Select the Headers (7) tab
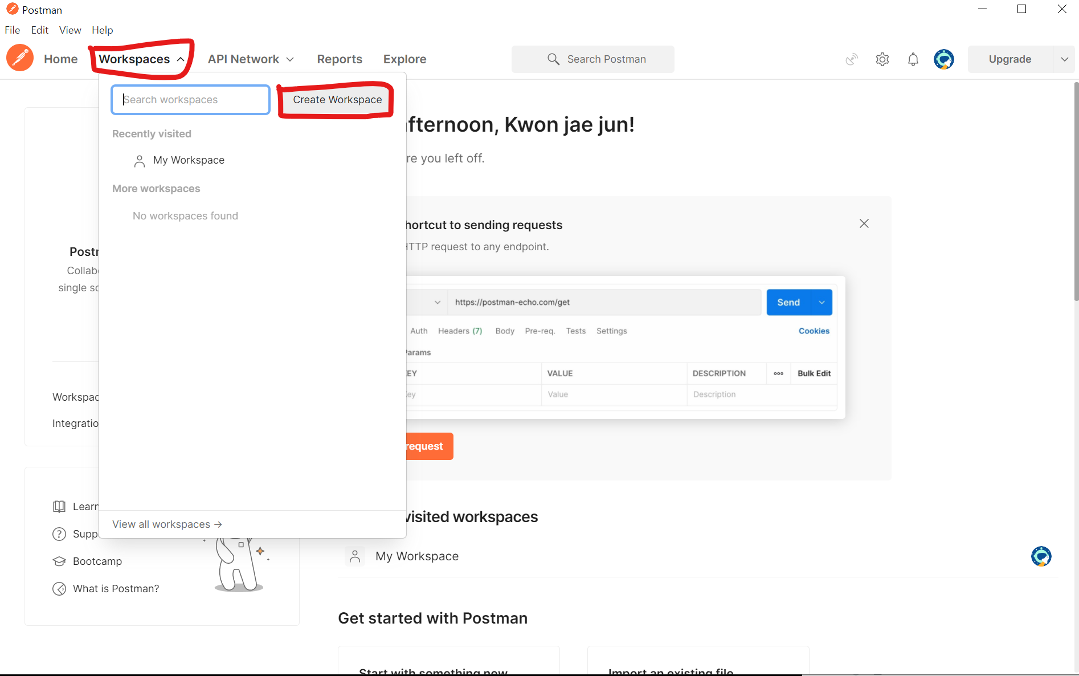This screenshot has height=676, width=1079. click(x=460, y=331)
